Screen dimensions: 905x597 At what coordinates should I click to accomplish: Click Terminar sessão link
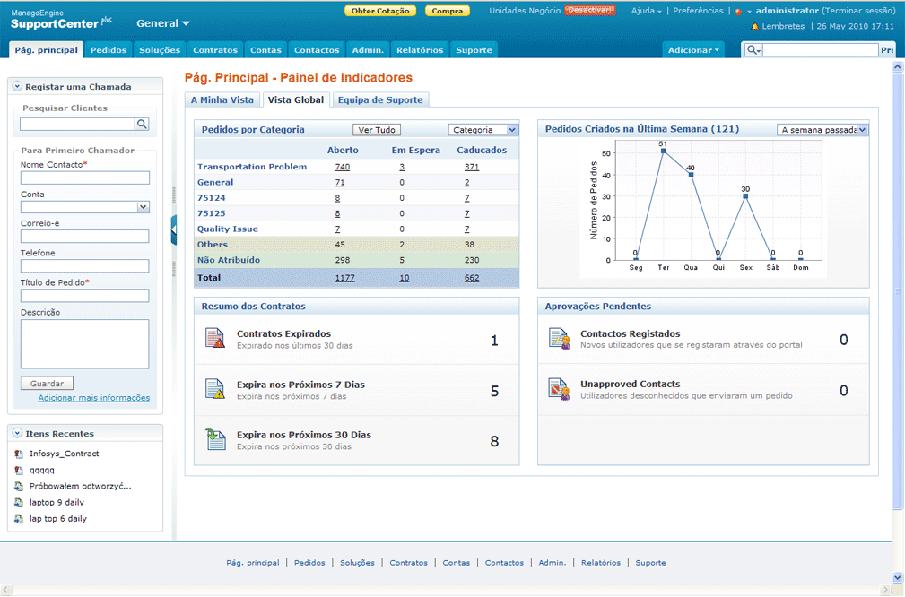point(858,11)
